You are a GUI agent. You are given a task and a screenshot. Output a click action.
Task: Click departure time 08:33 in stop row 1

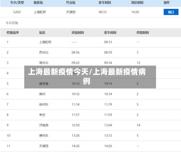point(108,42)
